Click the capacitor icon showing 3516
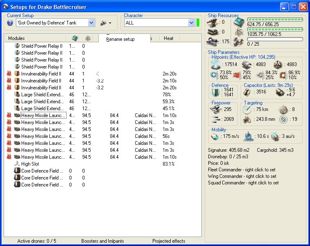 tap(247, 92)
